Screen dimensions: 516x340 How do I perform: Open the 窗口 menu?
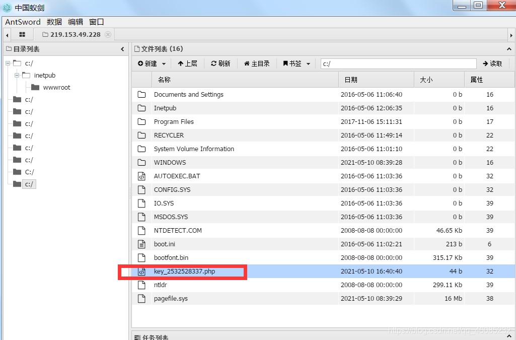click(x=97, y=22)
